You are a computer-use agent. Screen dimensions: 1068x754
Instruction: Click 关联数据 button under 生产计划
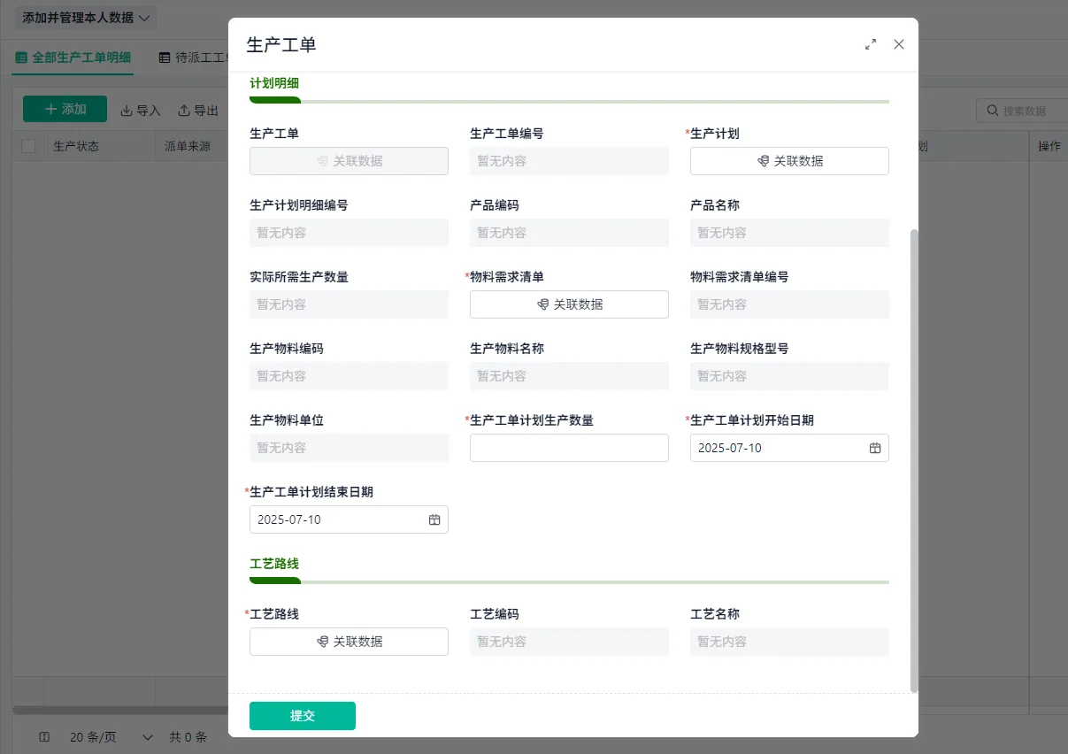click(789, 161)
